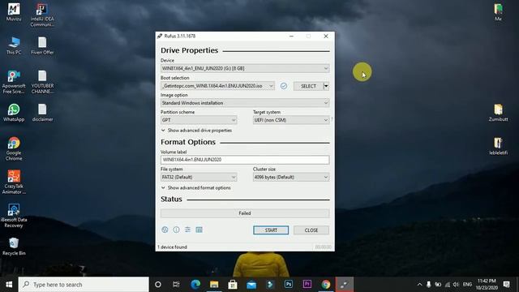Open Chrome from taskbar

pyautogui.click(x=326, y=285)
